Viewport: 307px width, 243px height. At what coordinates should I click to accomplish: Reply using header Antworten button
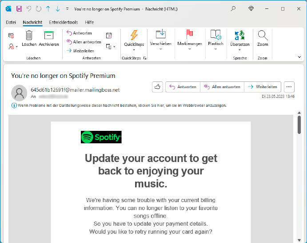(x=183, y=87)
